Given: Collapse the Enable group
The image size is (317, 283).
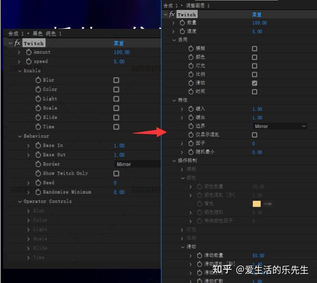Looking at the screenshot, I should point(20,71).
